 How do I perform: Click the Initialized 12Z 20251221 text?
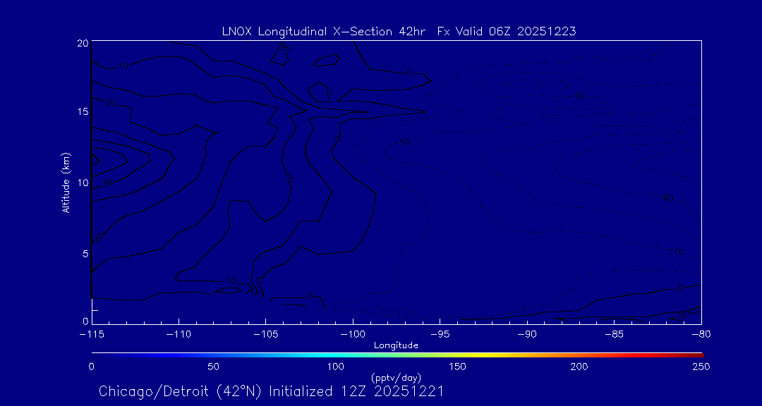click(x=356, y=391)
